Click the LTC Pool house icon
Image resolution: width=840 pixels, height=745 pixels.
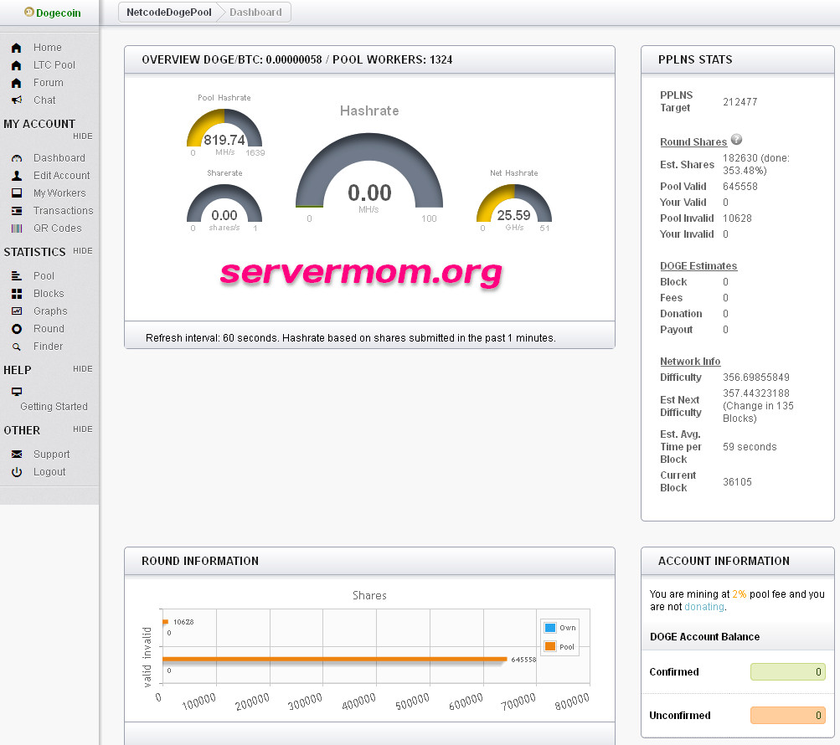[x=17, y=65]
